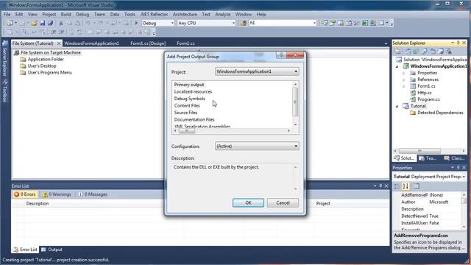Click the Cut scissors toolbar icon
471x265 pixels.
click(61, 23)
